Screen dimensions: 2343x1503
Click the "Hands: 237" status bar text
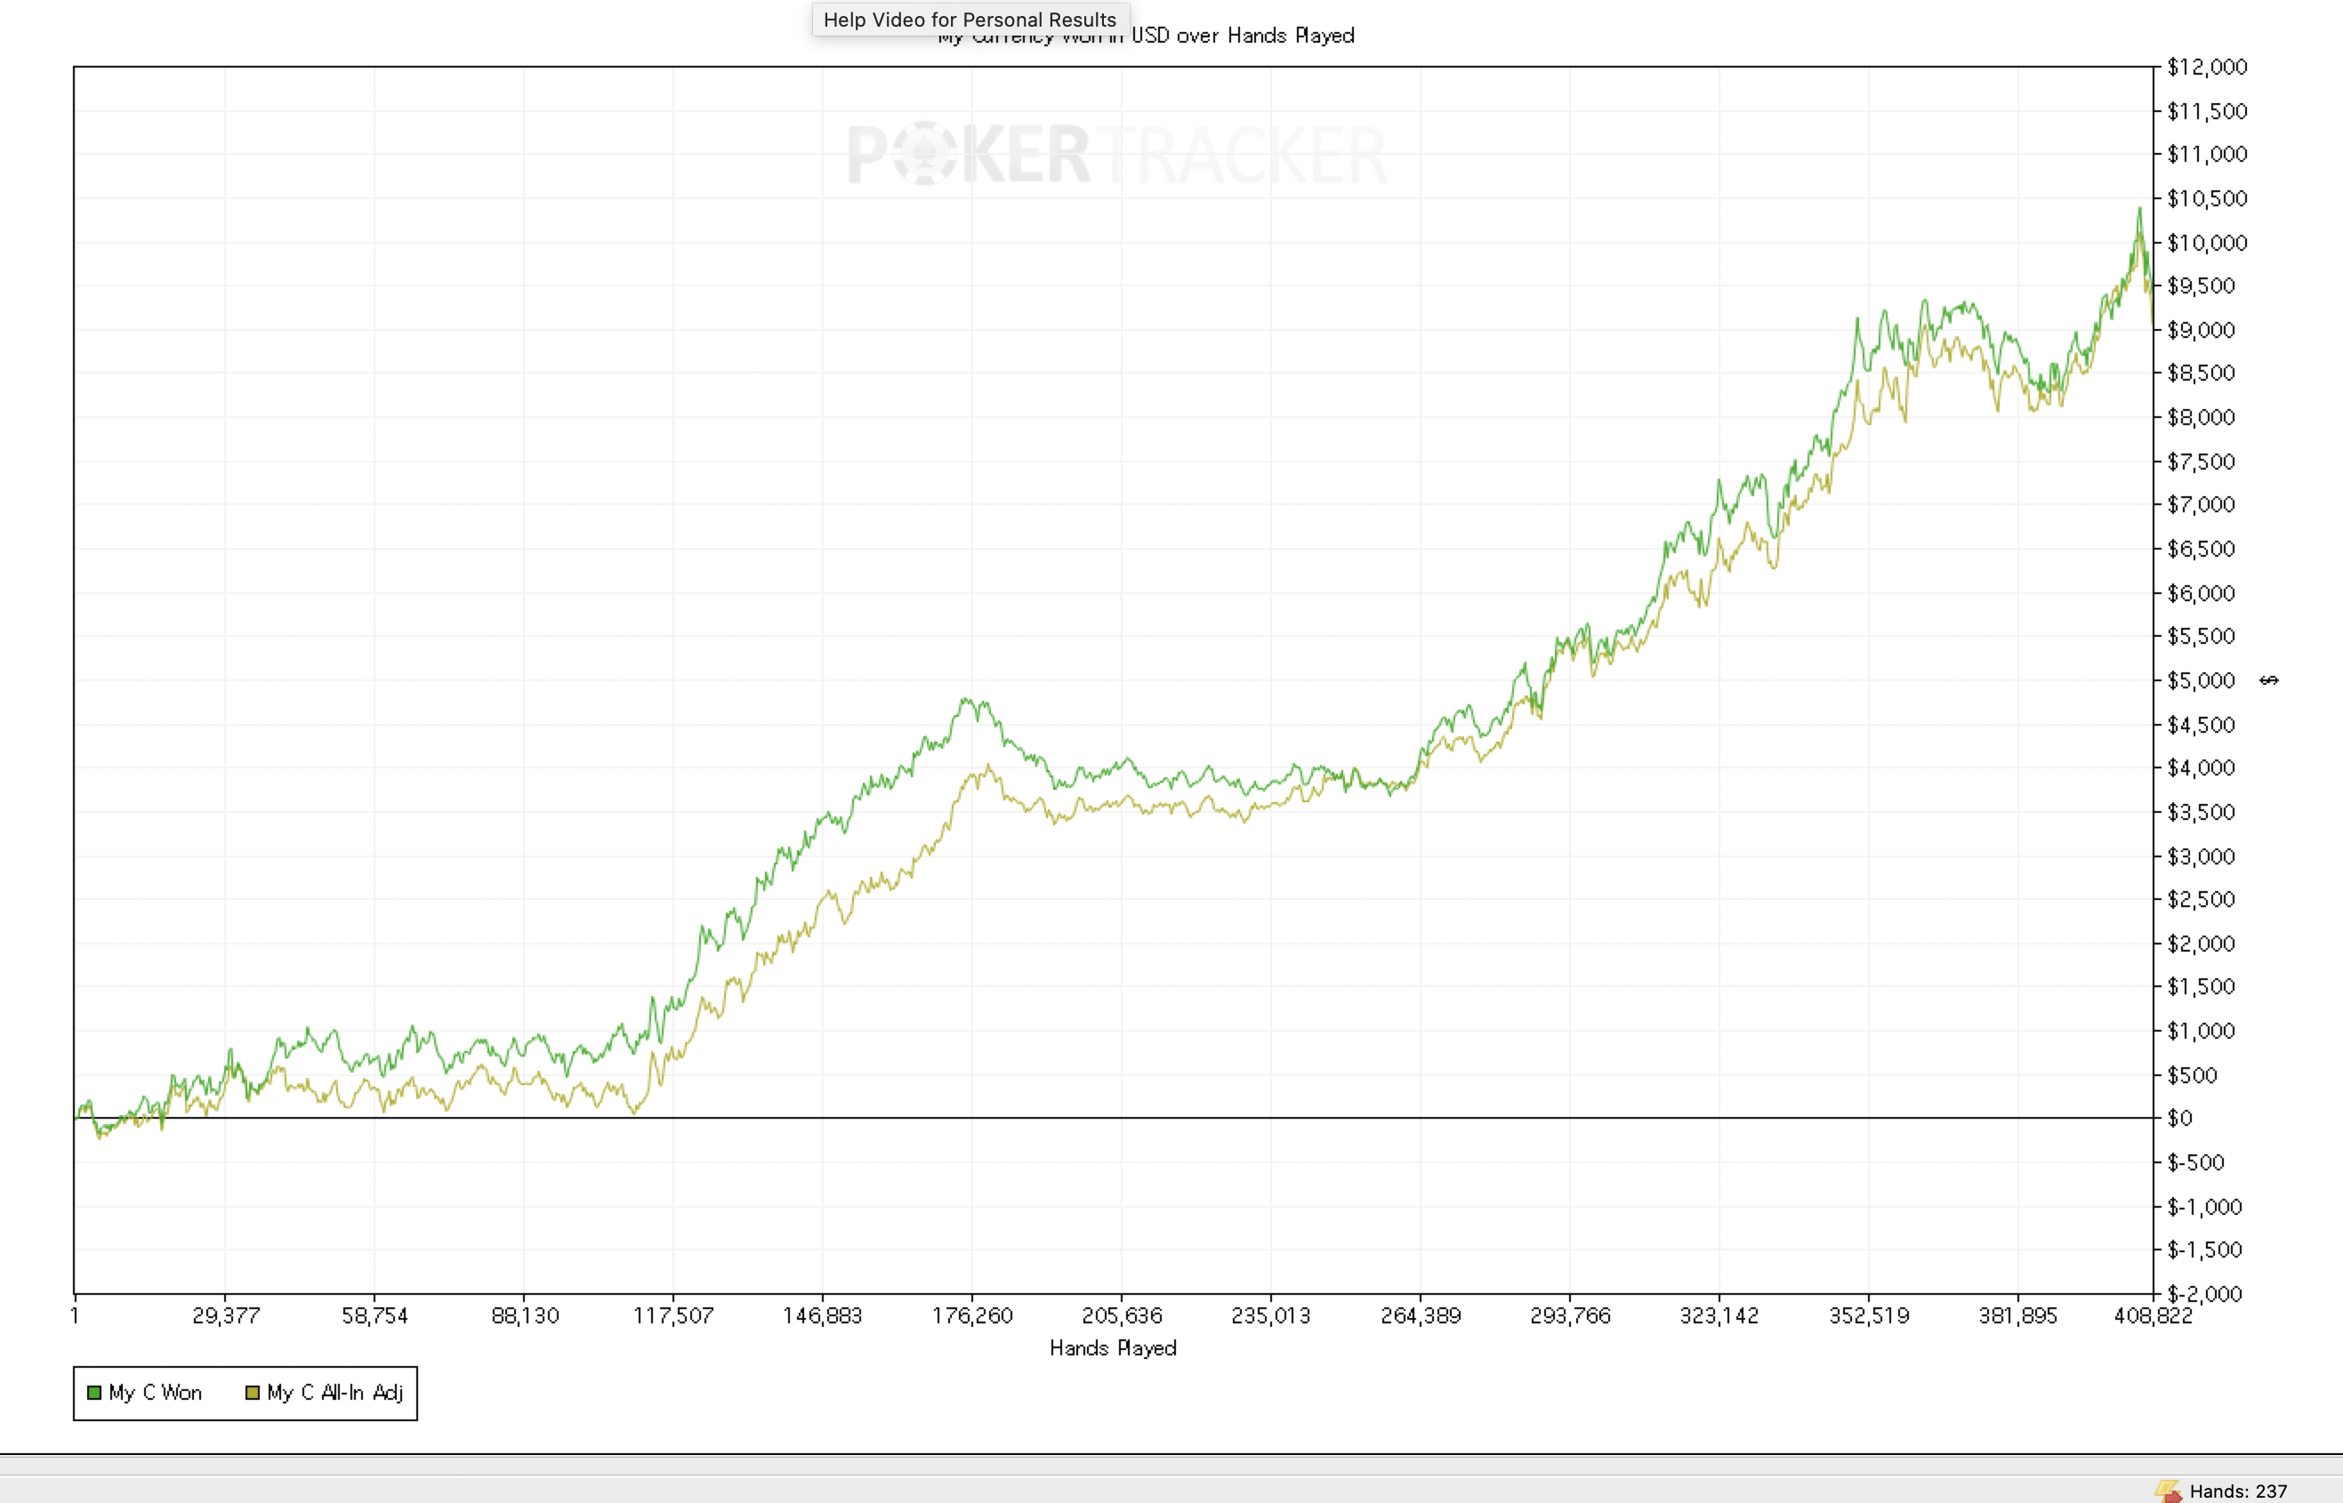pos(2239,1491)
